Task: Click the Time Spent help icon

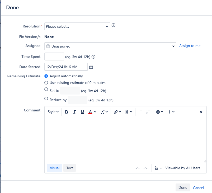Action: pyautogui.click(x=93, y=57)
